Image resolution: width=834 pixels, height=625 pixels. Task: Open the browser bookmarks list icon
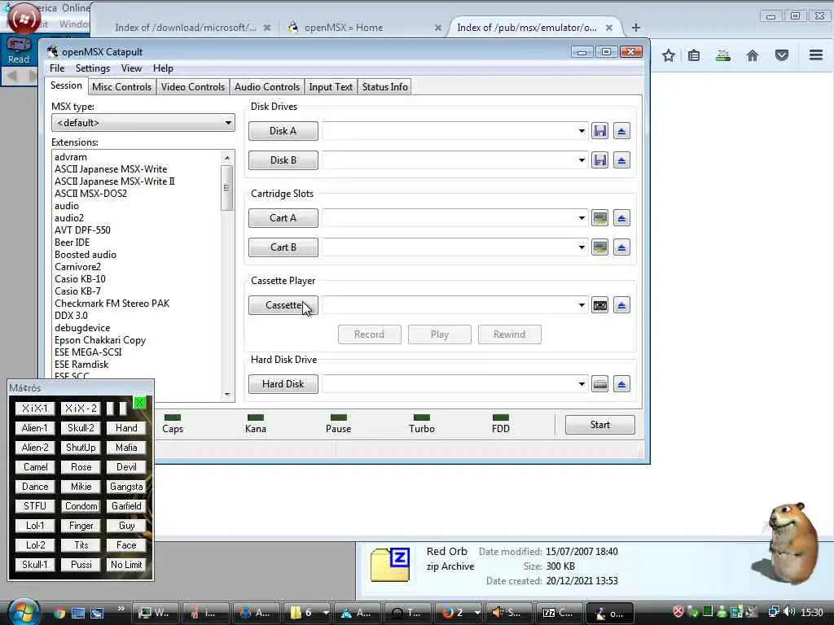pos(694,55)
